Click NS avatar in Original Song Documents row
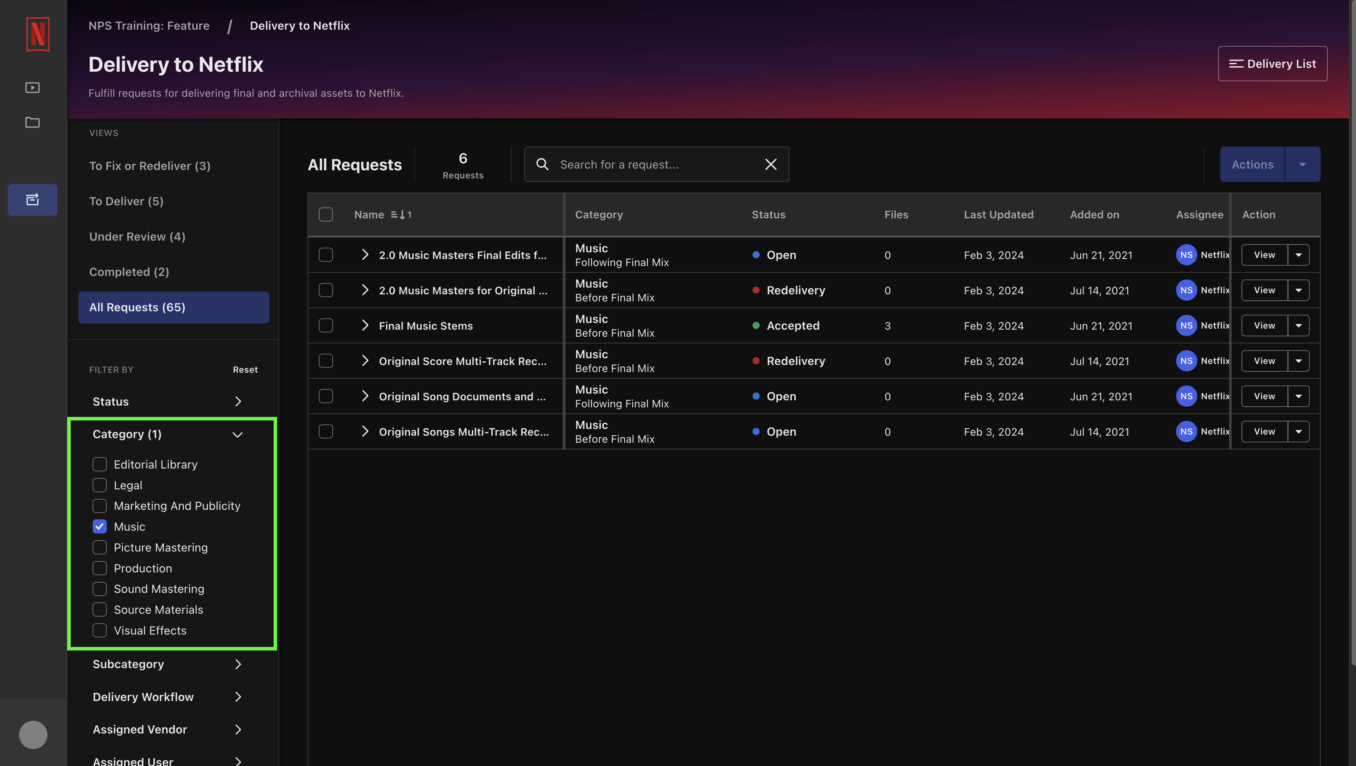Screen dimensions: 1356x766 click(1186, 396)
